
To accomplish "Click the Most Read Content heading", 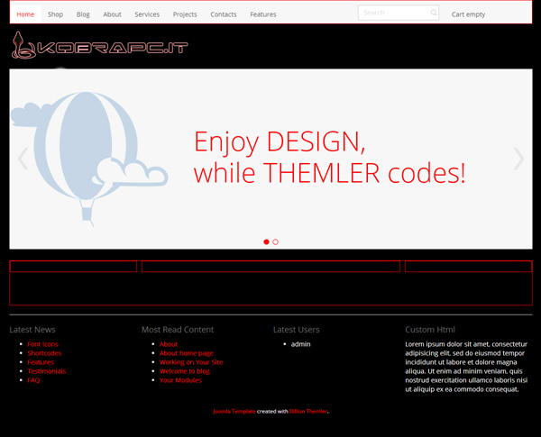I will [178, 330].
